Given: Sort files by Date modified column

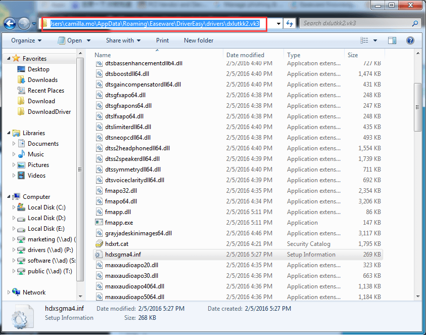Looking at the screenshot, I should pyautogui.click(x=245, y=55).
